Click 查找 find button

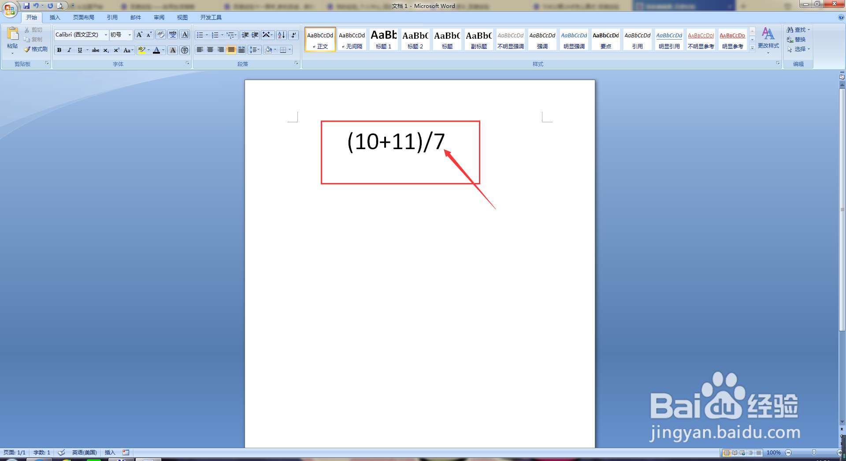798,29
